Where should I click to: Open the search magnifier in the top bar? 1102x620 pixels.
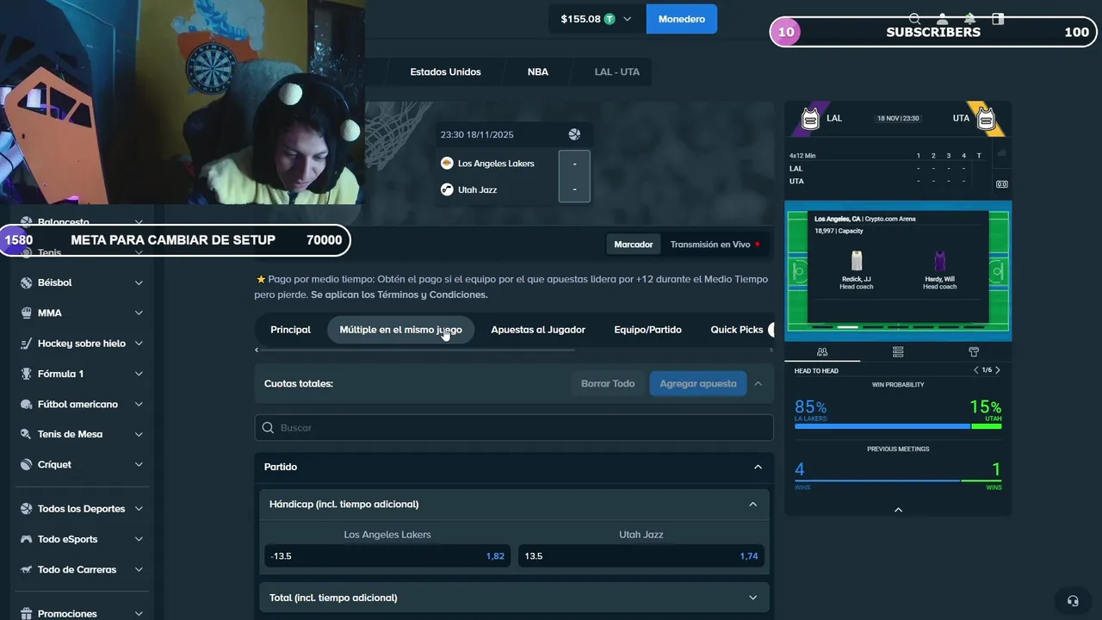click(914, 18)
